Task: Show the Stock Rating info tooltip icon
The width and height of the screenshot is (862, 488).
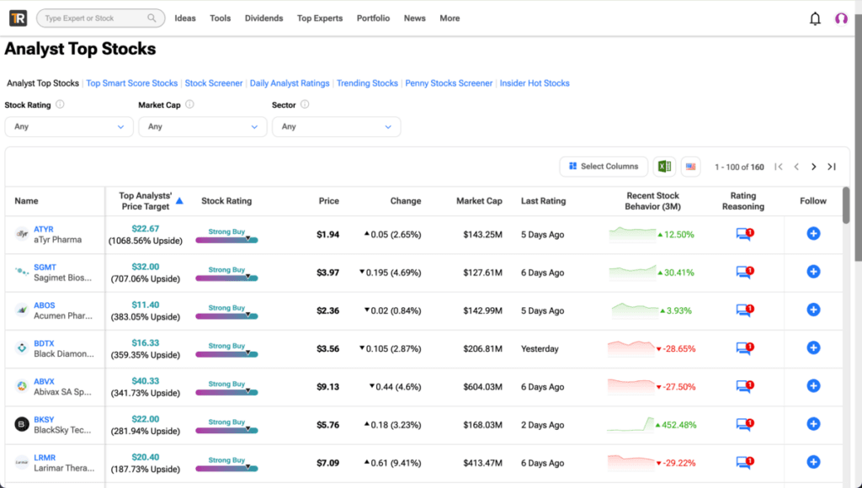Action: coord(60,104)
